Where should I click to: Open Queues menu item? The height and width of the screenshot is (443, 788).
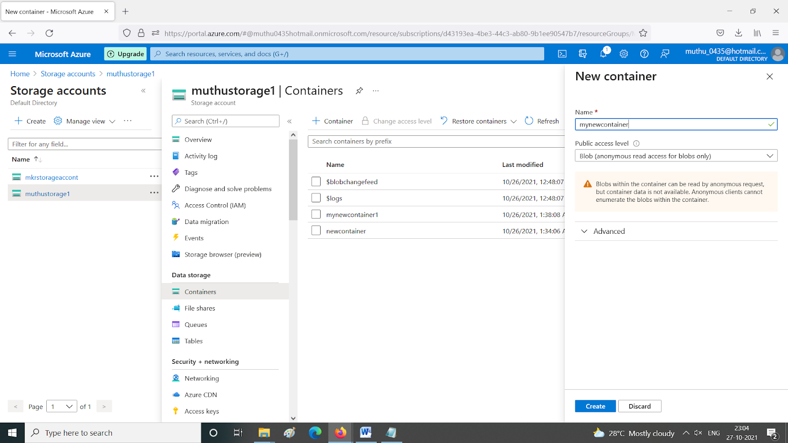[196, 325]
